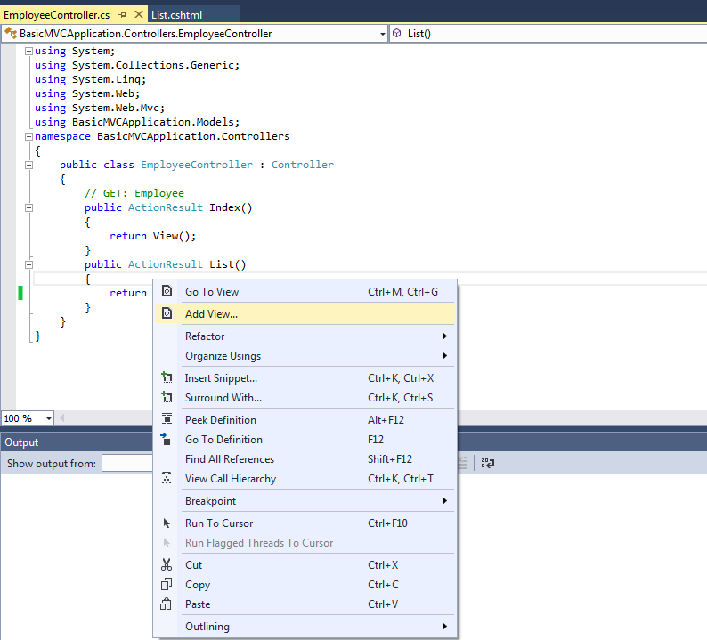Image resolution: width=707 pixels, height=640 pixels.
Task: Click the View Call Hierarchy icon
Action: click(x=167, y=479)
